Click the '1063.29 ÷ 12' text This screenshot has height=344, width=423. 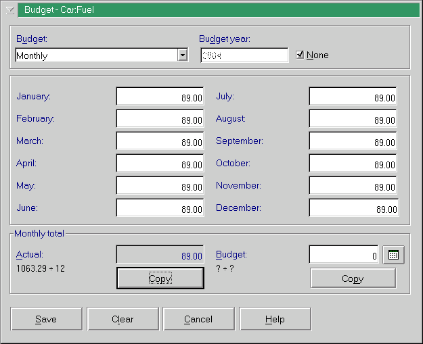[41, 268]
